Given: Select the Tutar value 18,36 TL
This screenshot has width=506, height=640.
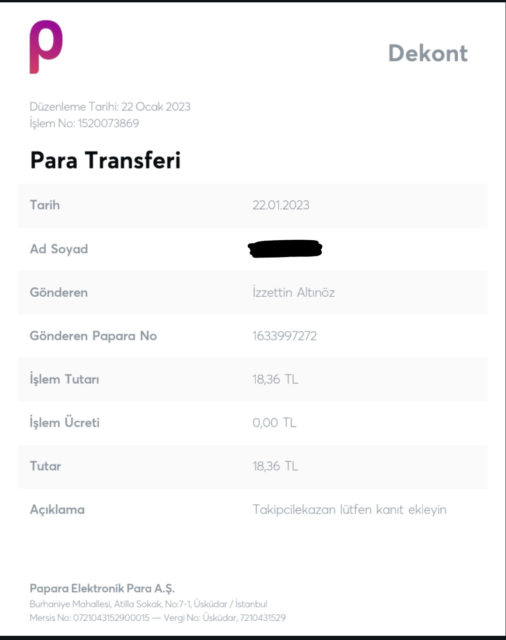Looking at the screenshot, I should tap(275, 466).
